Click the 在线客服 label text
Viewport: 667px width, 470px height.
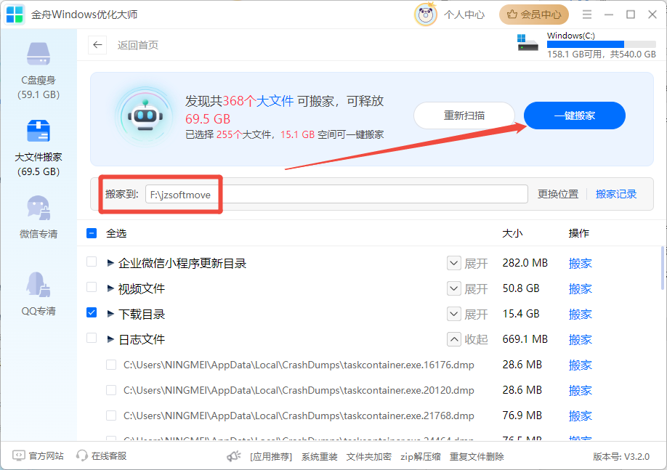(109, 456)
